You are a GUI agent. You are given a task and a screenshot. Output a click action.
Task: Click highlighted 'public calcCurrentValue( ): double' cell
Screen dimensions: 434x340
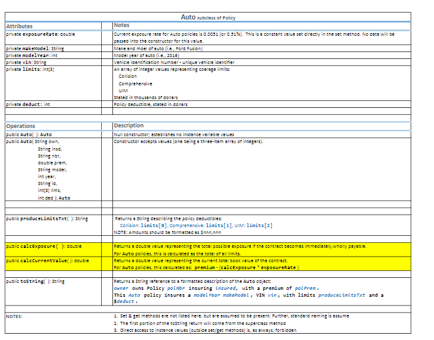pos(53,263)
